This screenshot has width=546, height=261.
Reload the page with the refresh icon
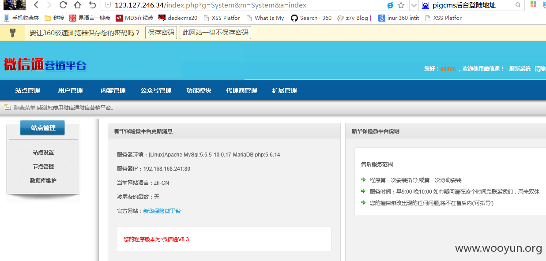(x=63, y=5)
